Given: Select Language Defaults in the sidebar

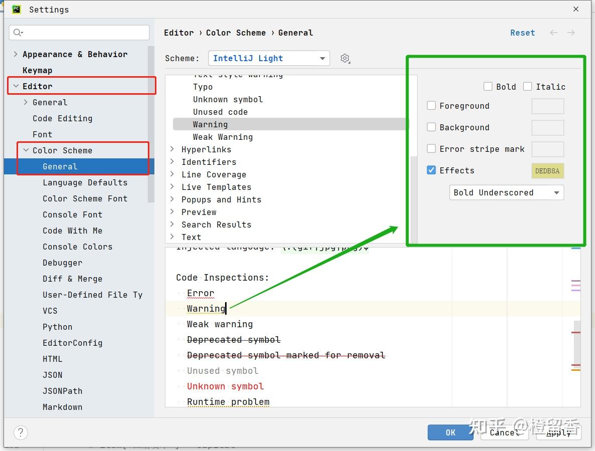Looking at the screenshot, I should click(x=85, y=182).
